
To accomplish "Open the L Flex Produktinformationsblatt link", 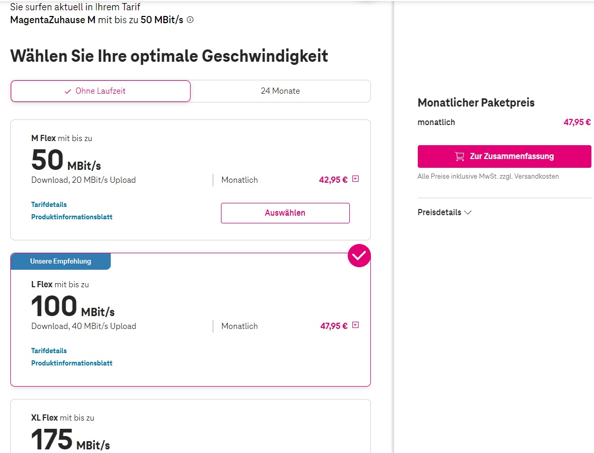I will [72, 363].
